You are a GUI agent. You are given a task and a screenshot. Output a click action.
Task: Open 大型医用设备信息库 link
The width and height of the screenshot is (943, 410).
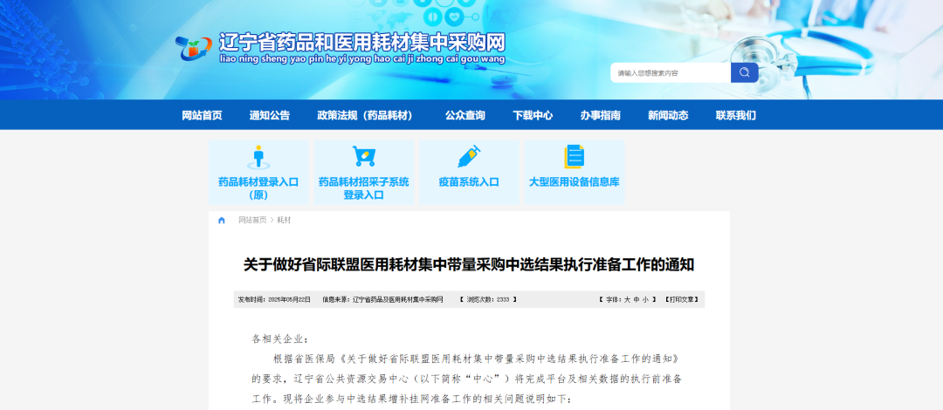575,182
